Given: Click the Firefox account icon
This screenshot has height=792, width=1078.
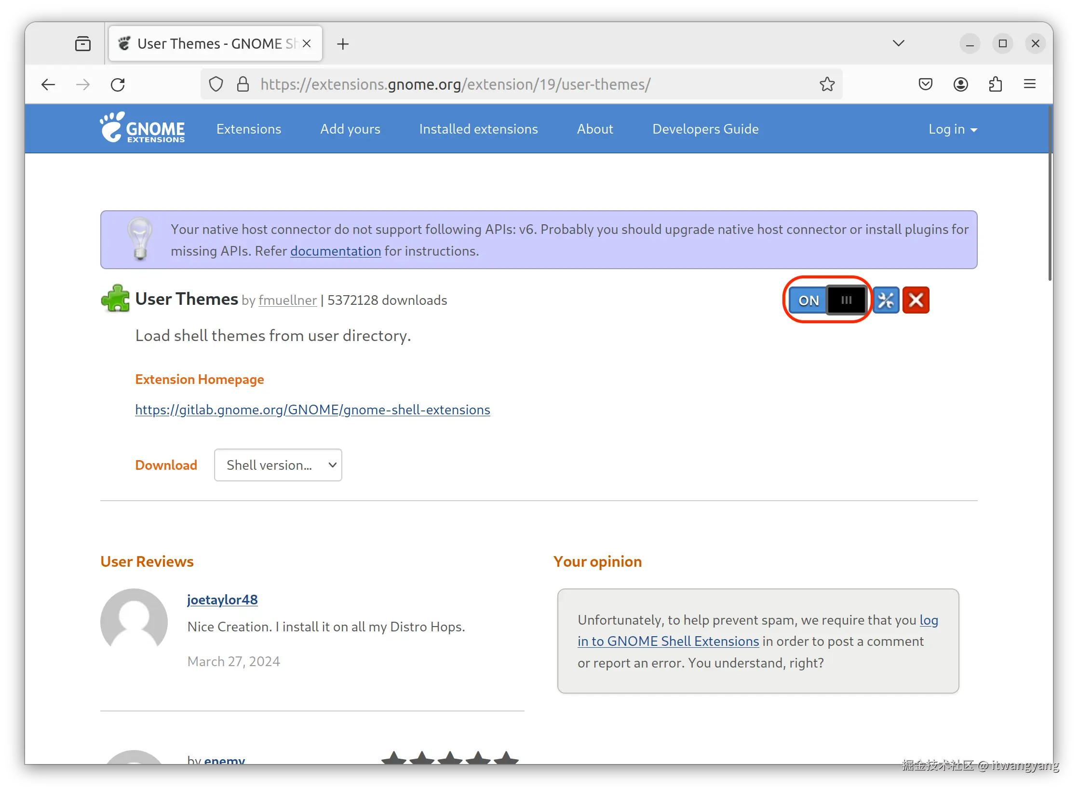Looking at the screenshot, I should pos(960,84).
